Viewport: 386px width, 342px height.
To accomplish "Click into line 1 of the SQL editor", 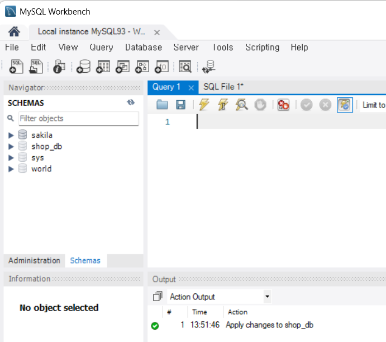I will [x=290, y=121].
